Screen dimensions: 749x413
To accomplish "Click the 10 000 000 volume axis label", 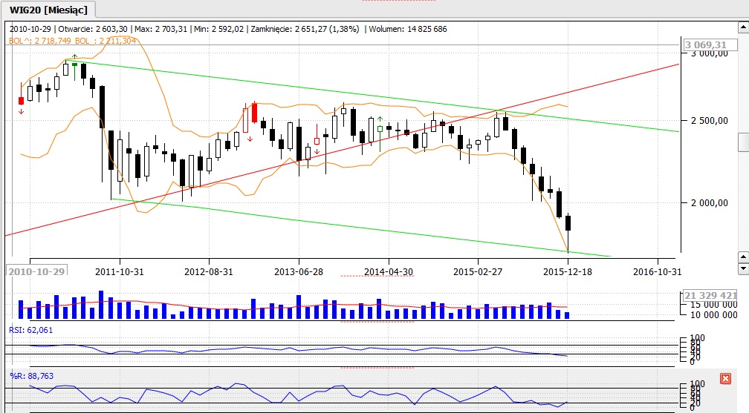I will coord(713,315).
